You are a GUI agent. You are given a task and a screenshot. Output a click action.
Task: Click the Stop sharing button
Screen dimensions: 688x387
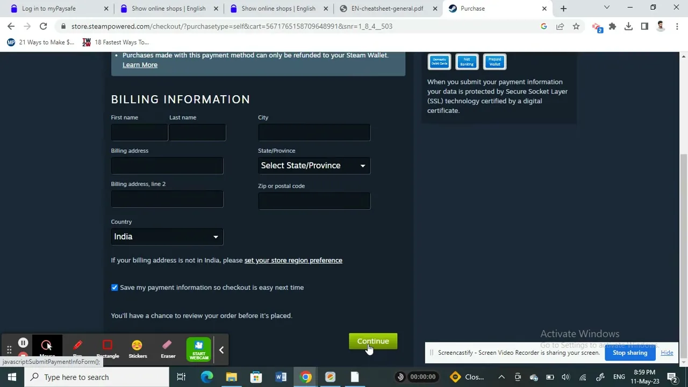click(x=630, y=353)
